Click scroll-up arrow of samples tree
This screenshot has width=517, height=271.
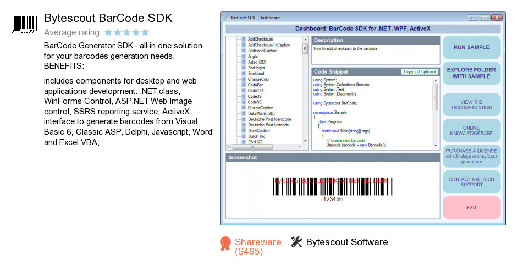305,40
